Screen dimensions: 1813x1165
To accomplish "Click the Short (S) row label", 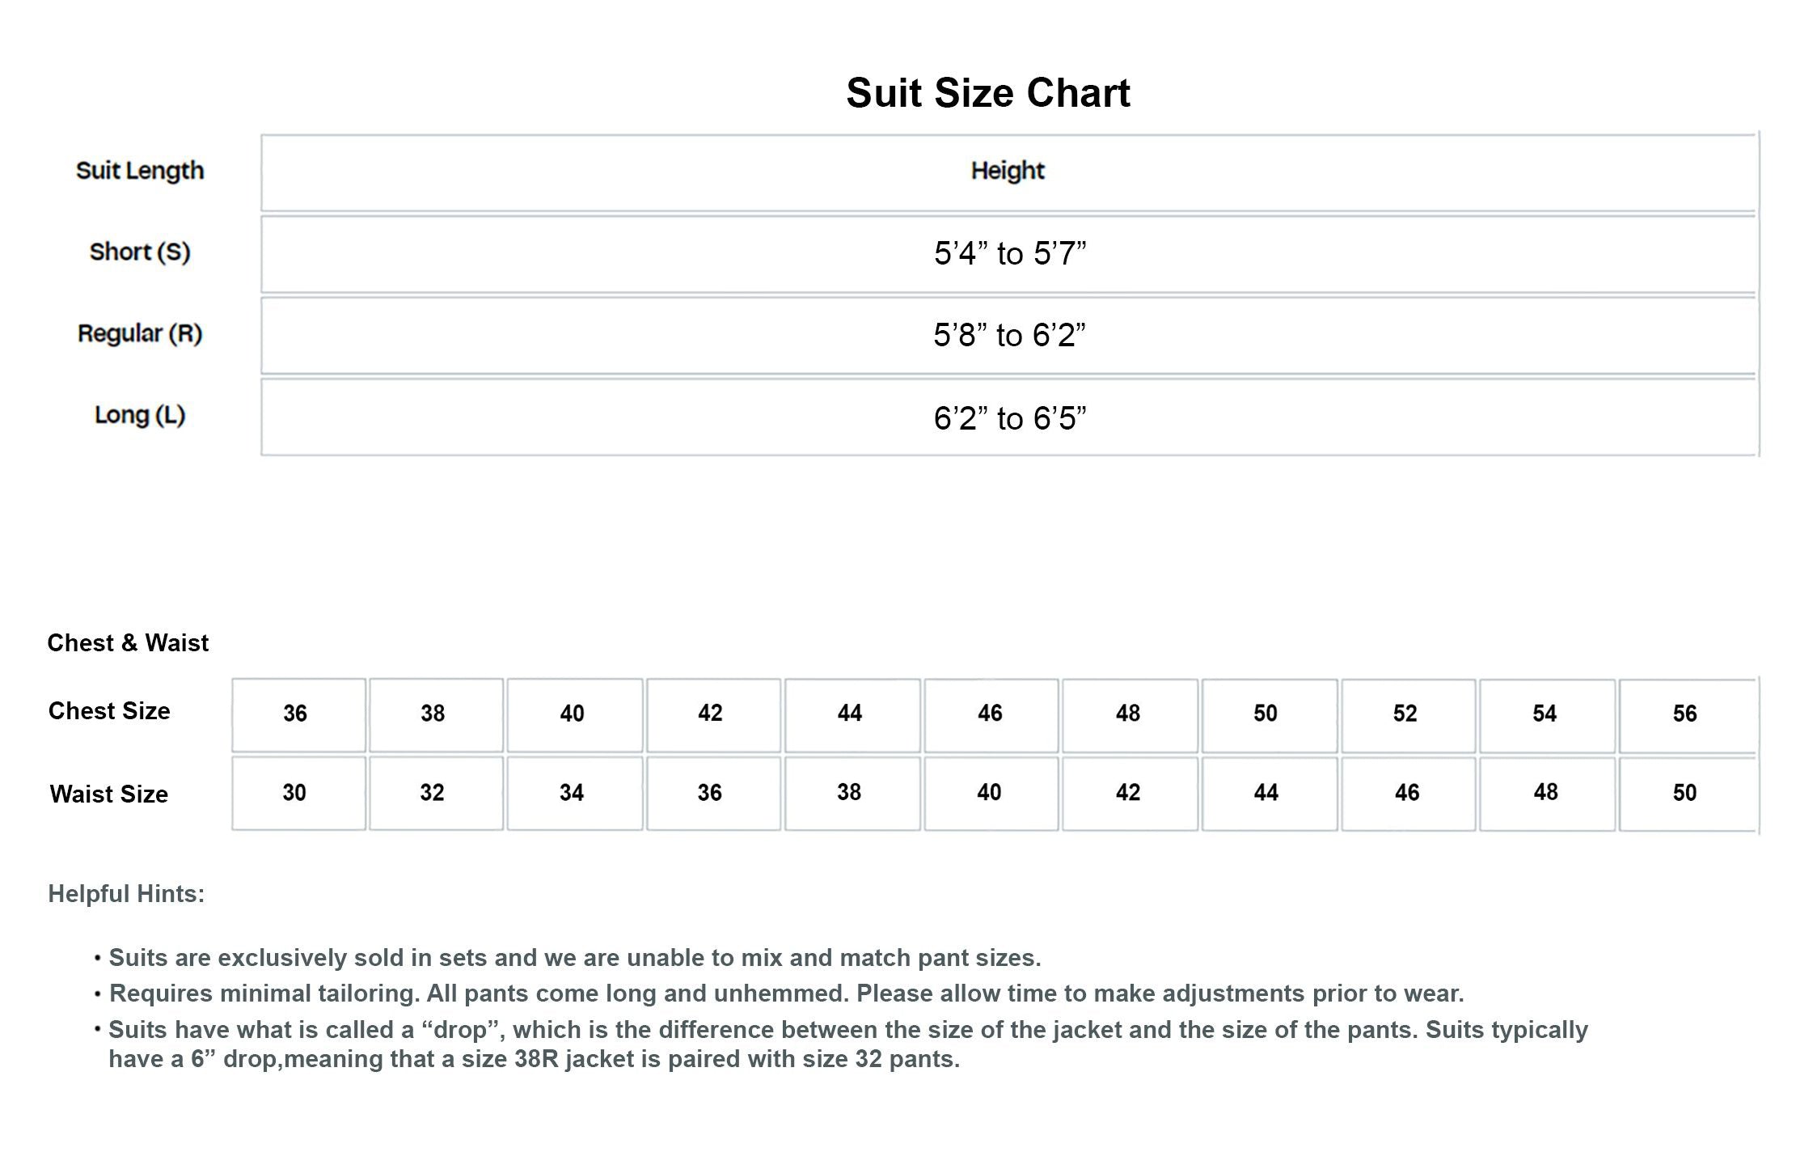I will (140, 252).
